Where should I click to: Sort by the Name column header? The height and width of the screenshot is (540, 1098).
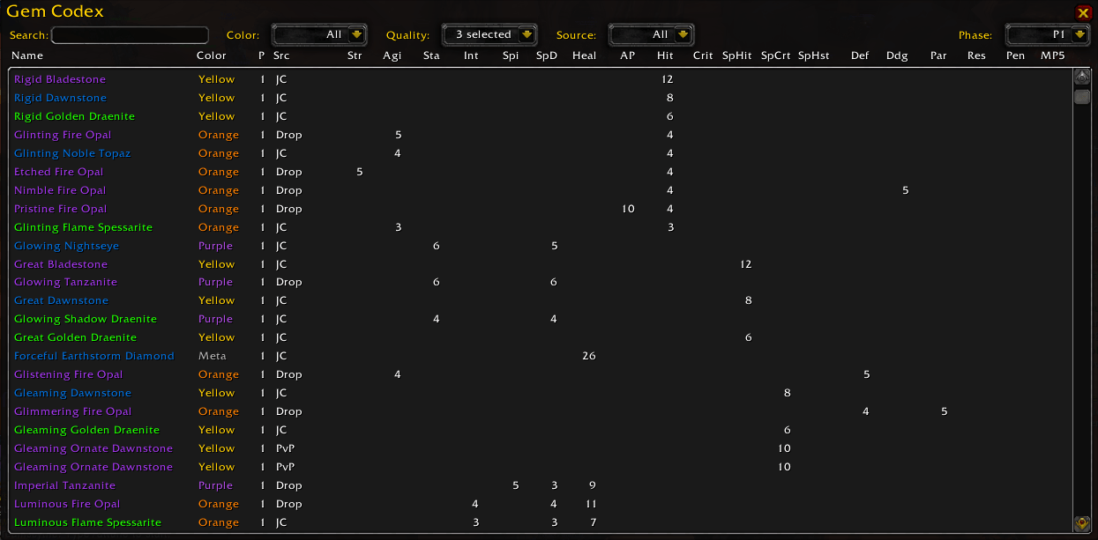[x=27, y=55]
